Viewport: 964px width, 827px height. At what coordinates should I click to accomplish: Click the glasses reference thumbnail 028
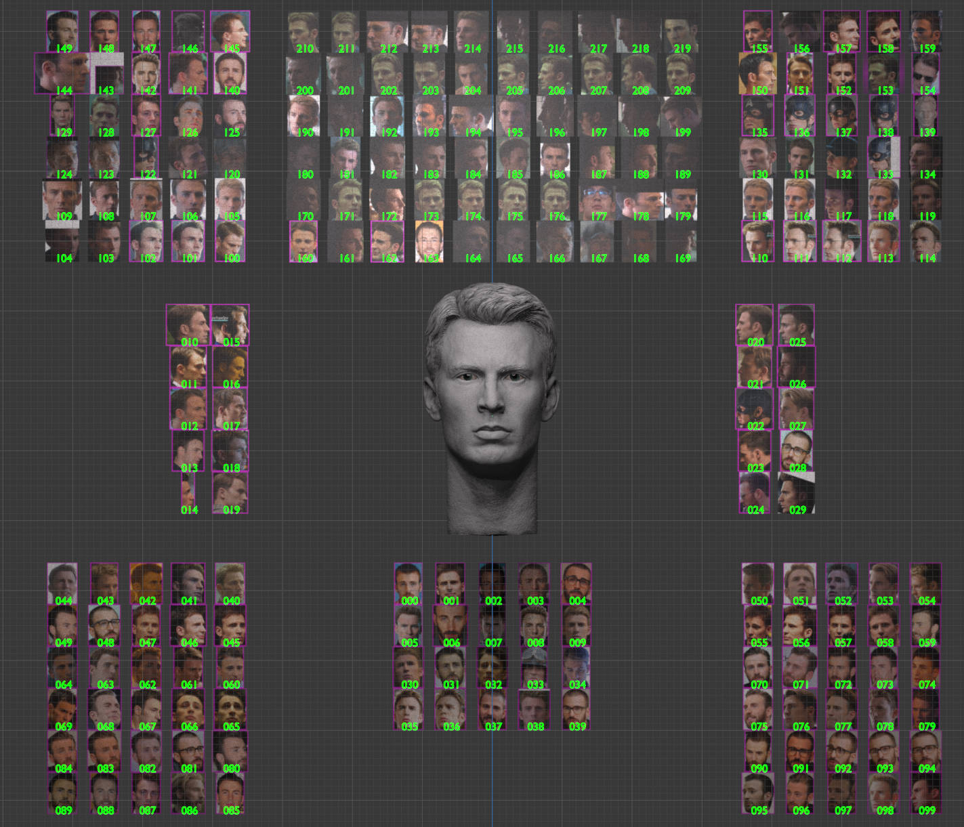pyautogui.click(x=797, y=450)
